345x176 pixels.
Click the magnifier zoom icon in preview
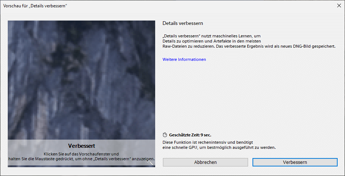click(150, 162)
